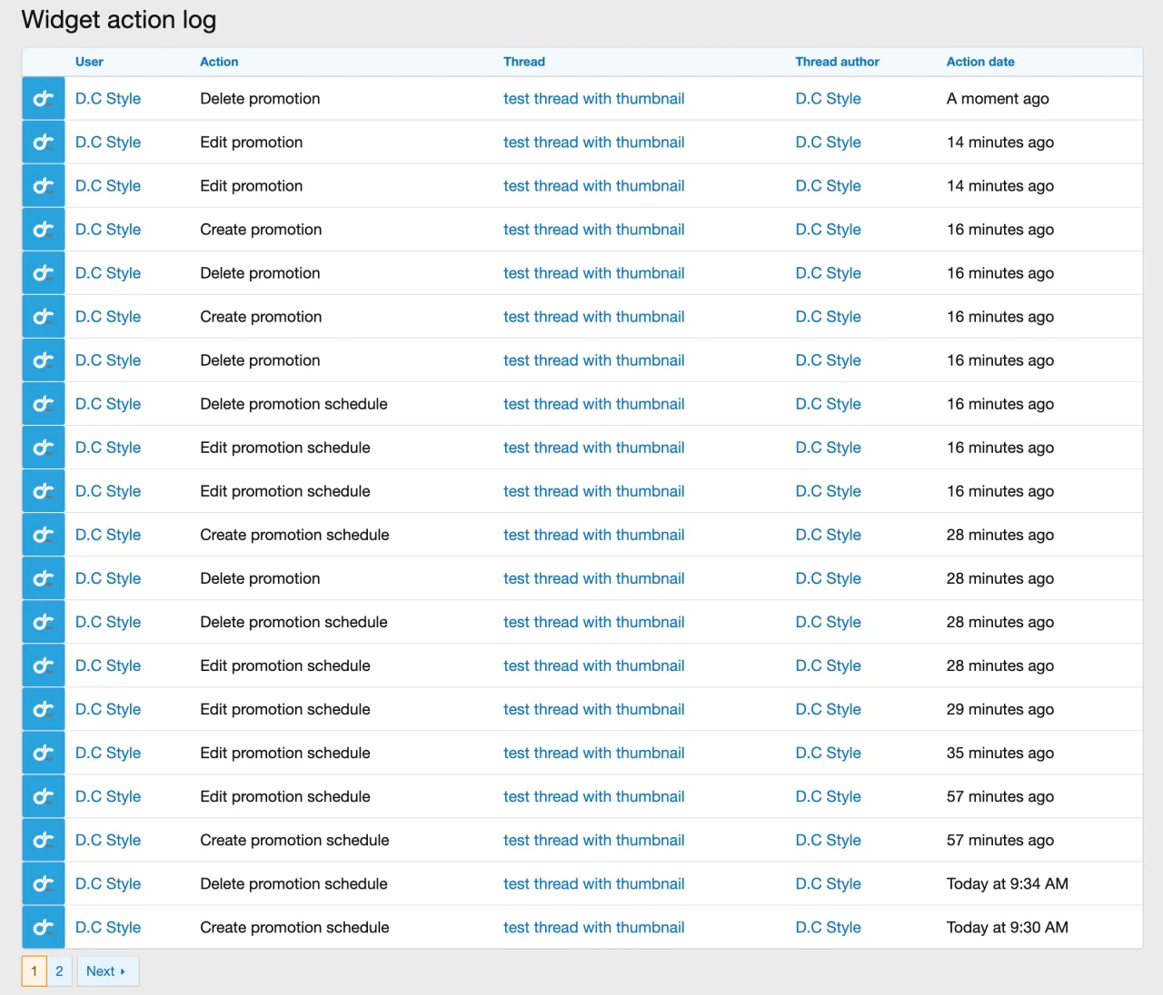1163x995 pixels.
Task: Click the avatar in the 35 minutes ago row
Action: coord(43,753)
